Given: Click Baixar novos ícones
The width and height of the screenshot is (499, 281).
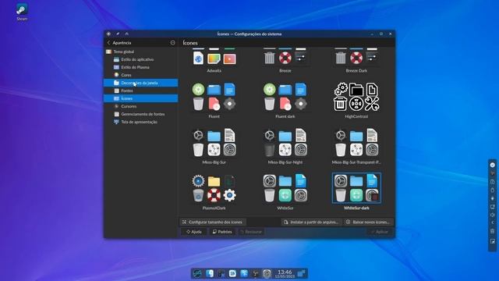Looking at the screenshot, I should tap(368, 222).
